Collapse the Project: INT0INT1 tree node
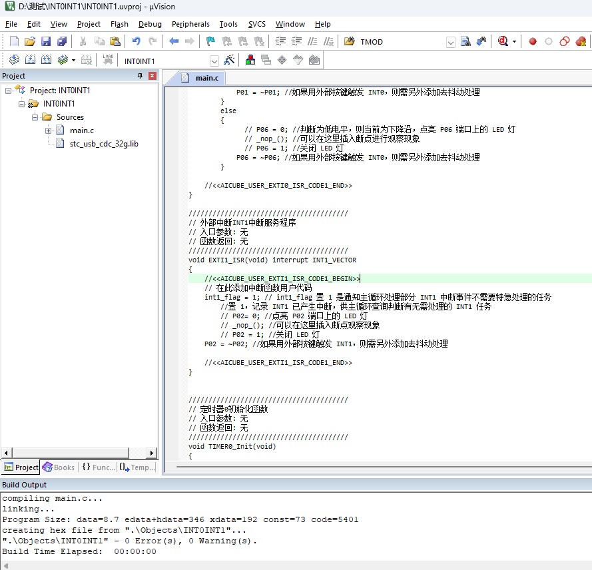This screenshot has width=592, height=570. [8, 91]
